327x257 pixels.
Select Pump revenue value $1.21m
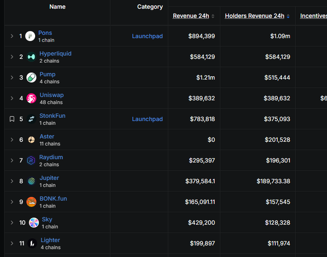click(x=205, y=78)
